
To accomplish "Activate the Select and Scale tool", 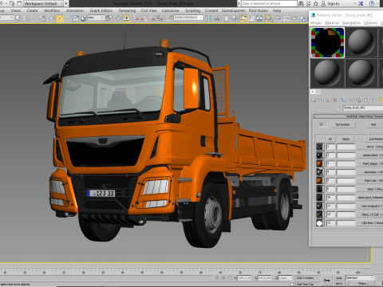I will pos(76,18).
